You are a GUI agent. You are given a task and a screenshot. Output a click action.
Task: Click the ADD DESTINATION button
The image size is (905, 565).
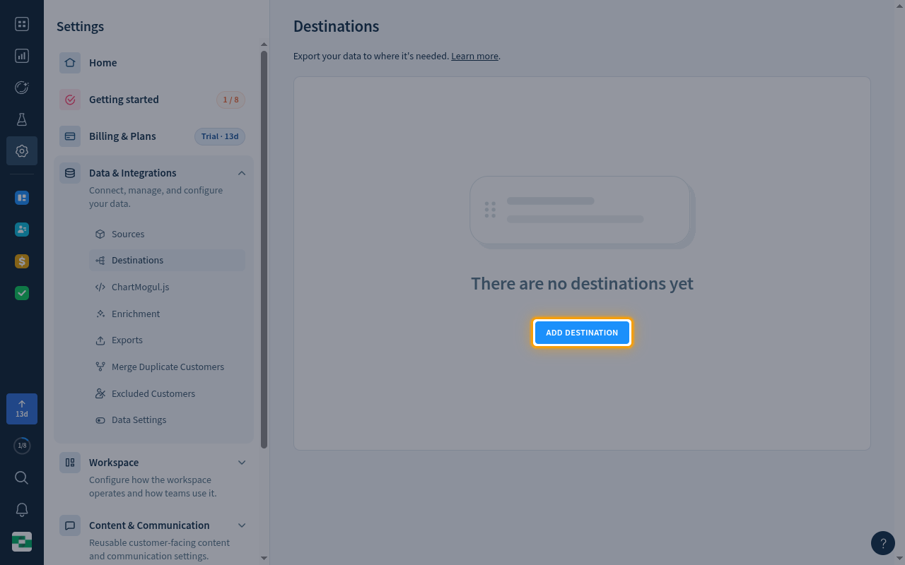[x=582, y=333]
